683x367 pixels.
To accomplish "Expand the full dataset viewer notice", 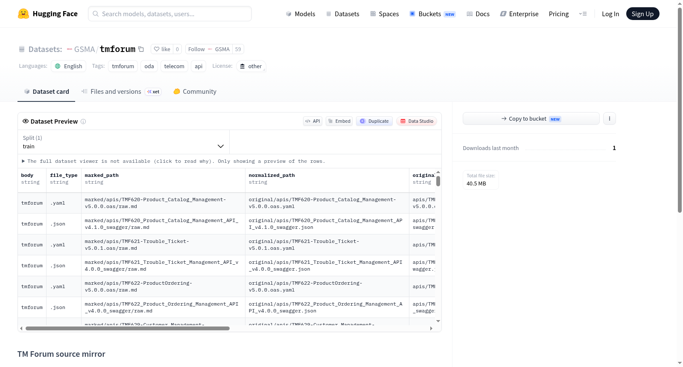I will [x=174, y=161].
